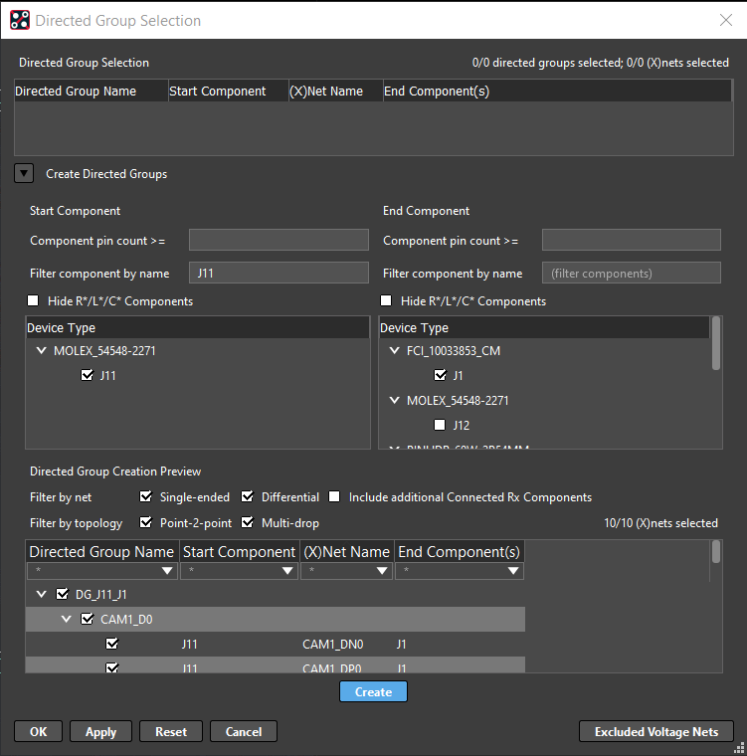747x756 pixels.
Task: Click the application logo icon in title bar
Action: click(x=19, y=20)
